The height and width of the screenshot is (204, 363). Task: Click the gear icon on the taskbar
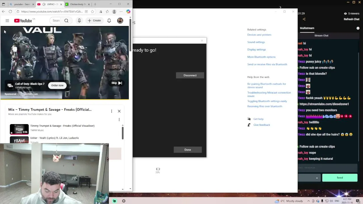[x=124, y=201]
